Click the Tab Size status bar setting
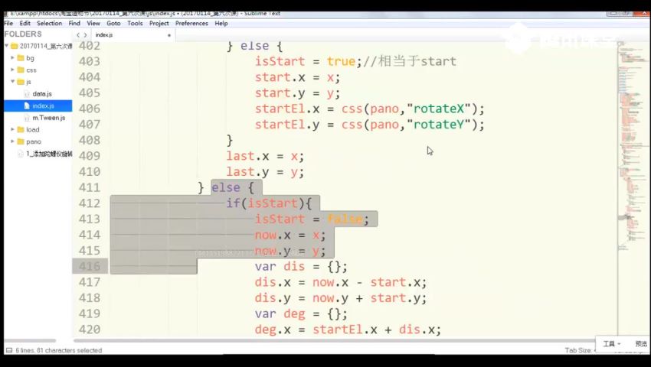Viewport: 651px width, 367px height. (x=580, y=350)
